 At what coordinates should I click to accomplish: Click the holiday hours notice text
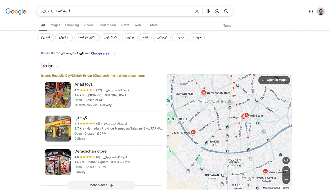tap(93, 76)
